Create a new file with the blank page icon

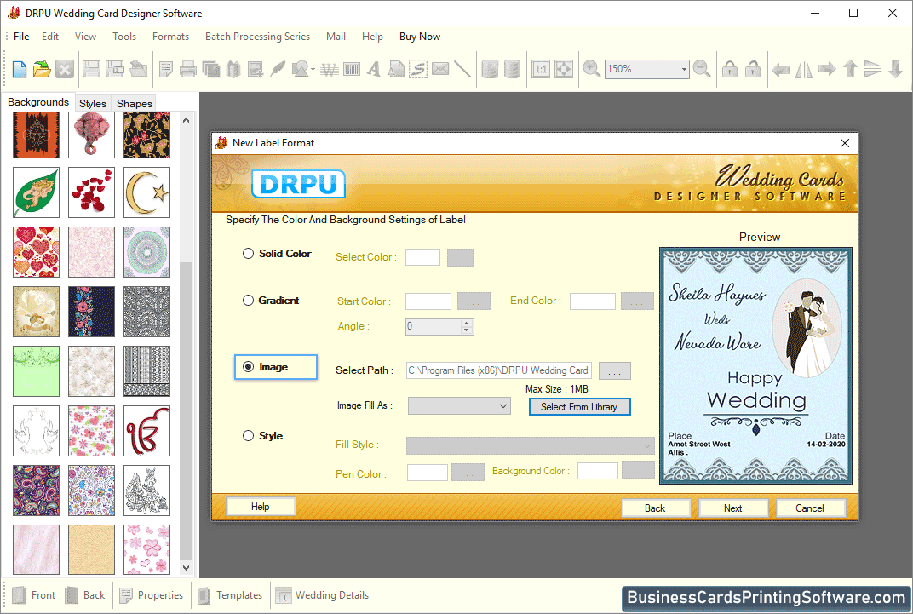click(x=20, y=69)
